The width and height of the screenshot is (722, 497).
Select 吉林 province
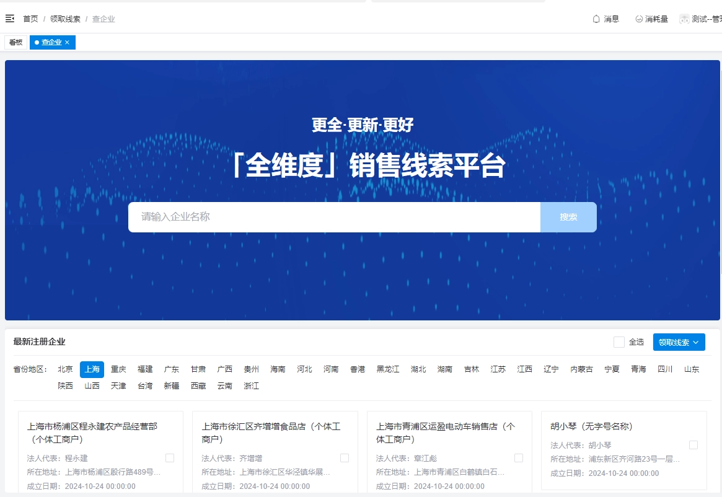(x=472, y=369)
